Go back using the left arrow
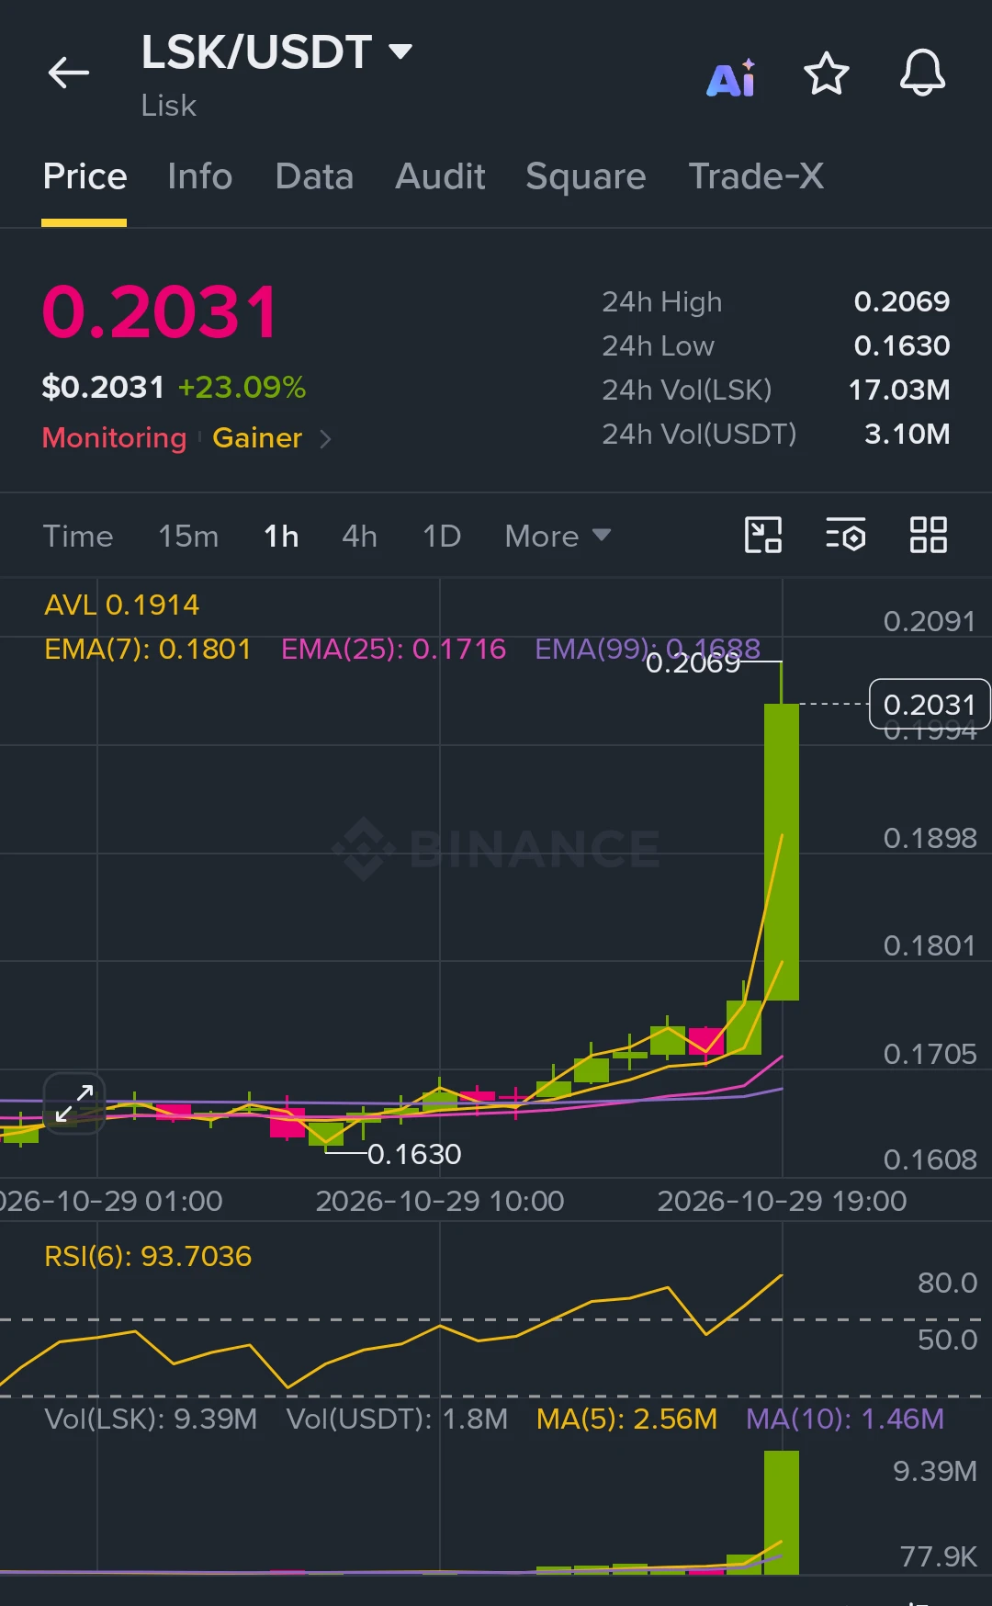 pos(69,73)
